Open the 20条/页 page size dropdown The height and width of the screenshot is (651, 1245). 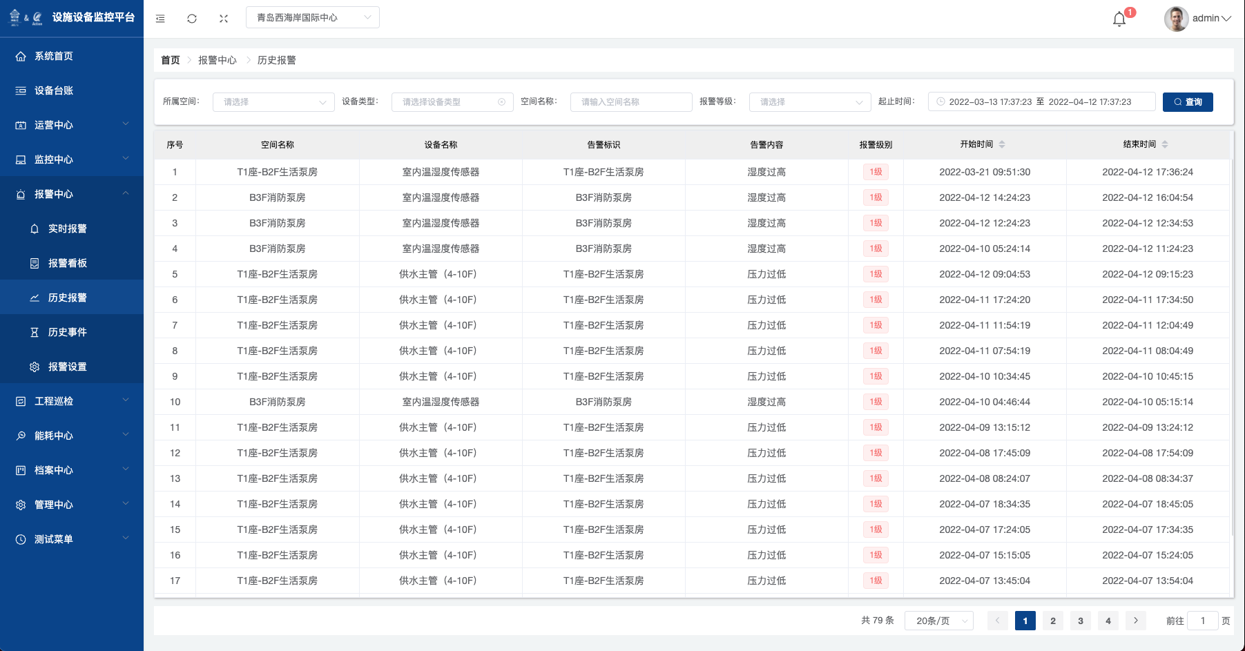pyautogui.click(x=939, y=621)
